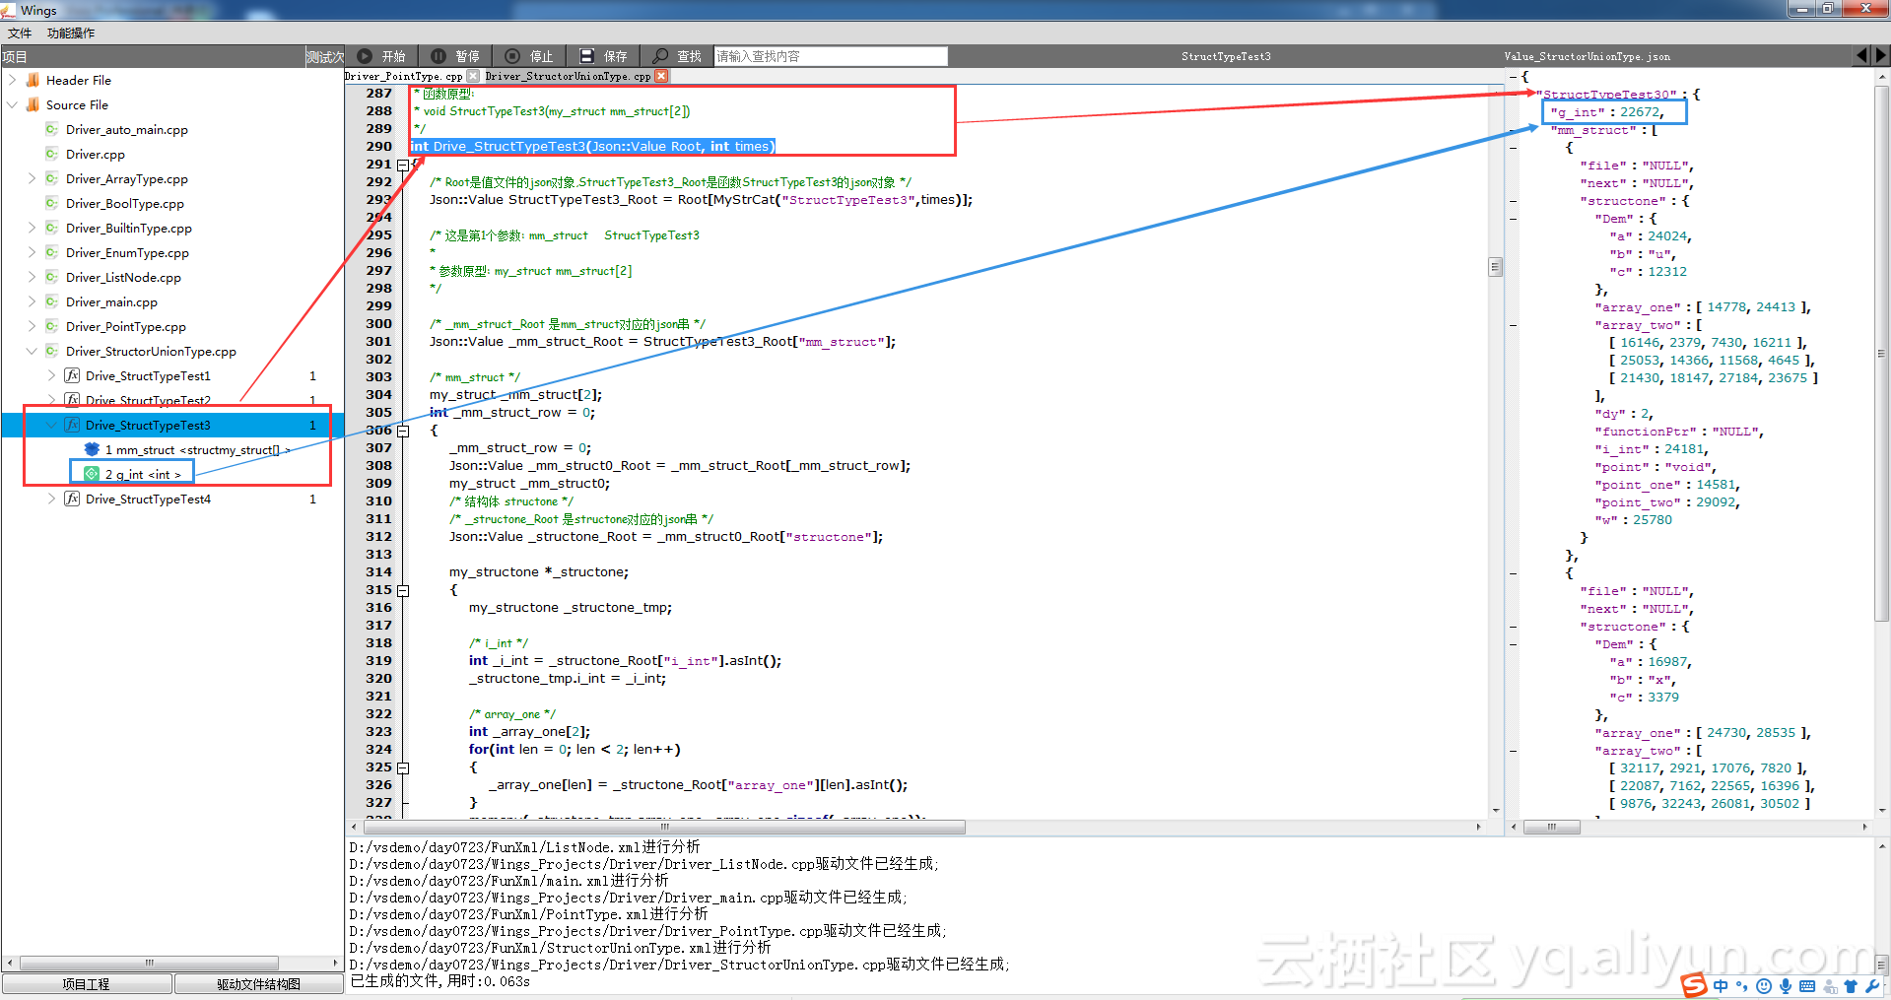Click the IME microphone voice input icon
The image size is (1891, 1000).
(x=1786, y=986)
